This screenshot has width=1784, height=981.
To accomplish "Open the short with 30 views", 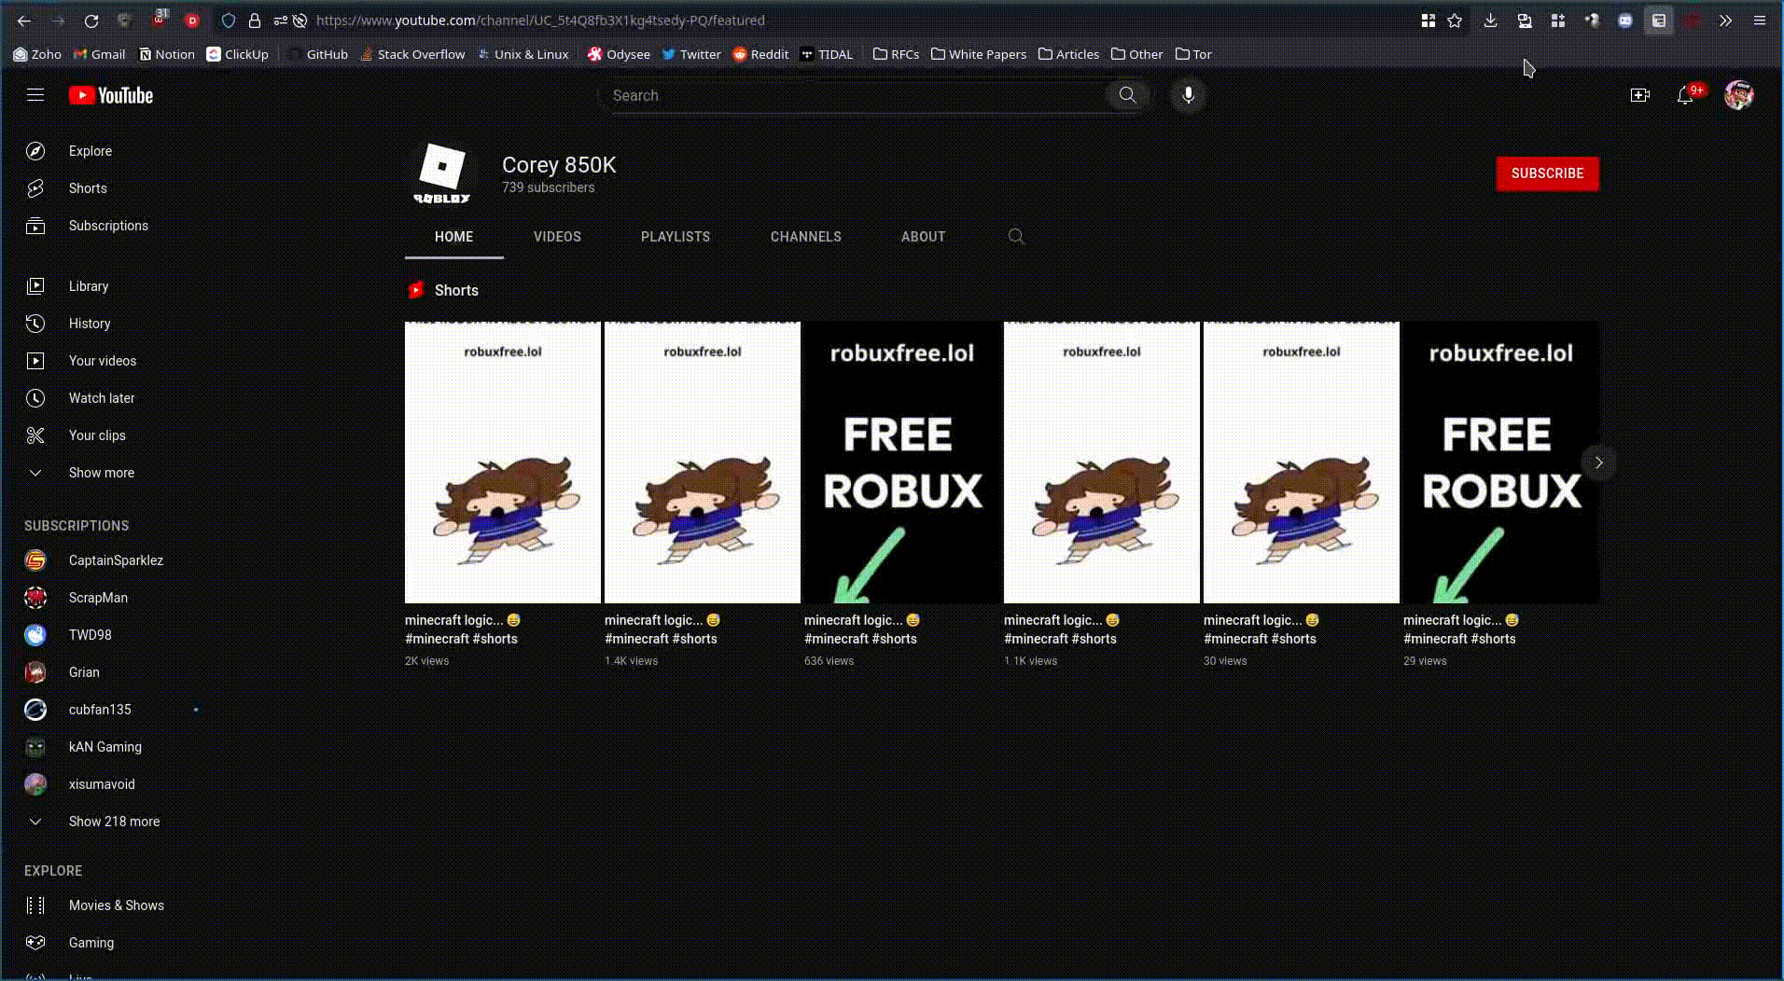I will [x=1301, y=463].
